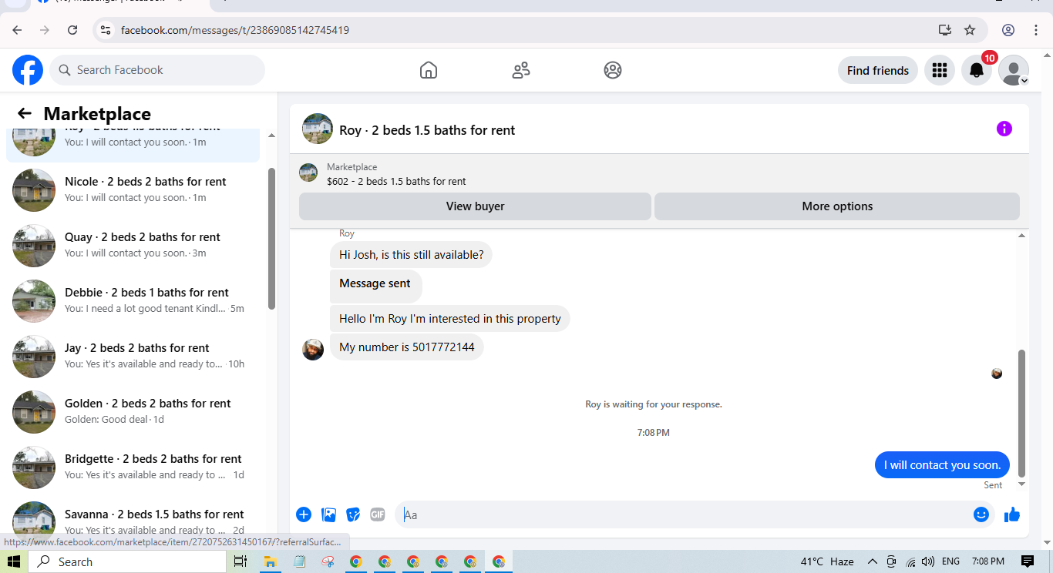
Task: Open Task View on the taskbar
Action: (x=240, y=561)
